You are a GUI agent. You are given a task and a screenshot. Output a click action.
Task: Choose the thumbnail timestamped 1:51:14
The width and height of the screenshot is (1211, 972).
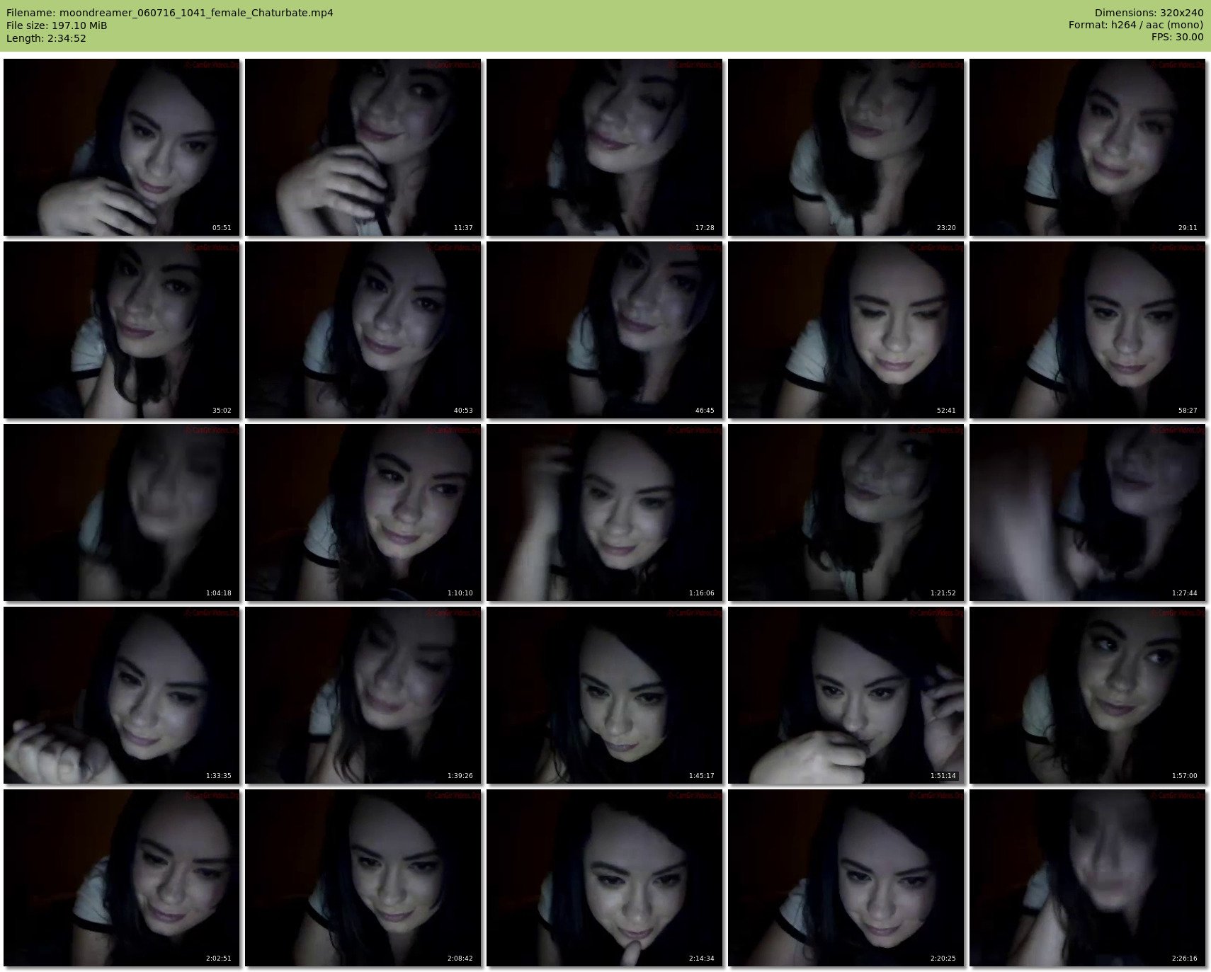tap(846, 695)
